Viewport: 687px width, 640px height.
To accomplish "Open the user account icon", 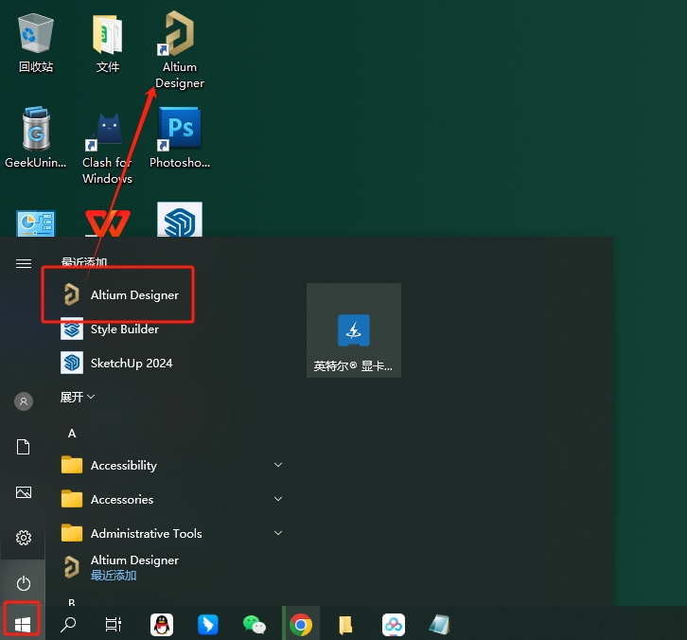I will click(24, 401).
